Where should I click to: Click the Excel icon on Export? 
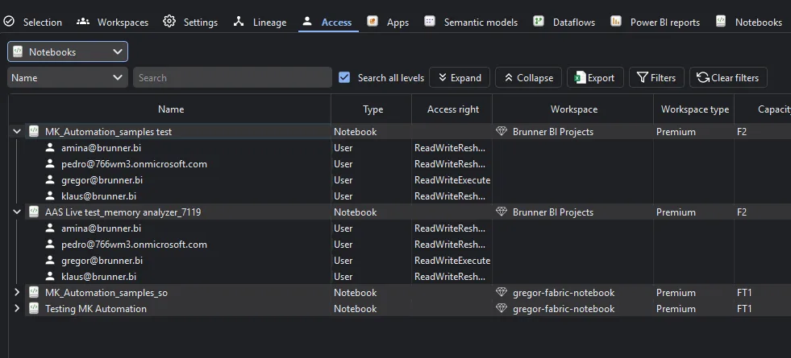coord(580,77)
